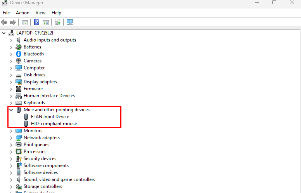Click the Bluetooth icon in device tree
The width and height of the screenshot is (301, 193).
(x=19, y=54)
